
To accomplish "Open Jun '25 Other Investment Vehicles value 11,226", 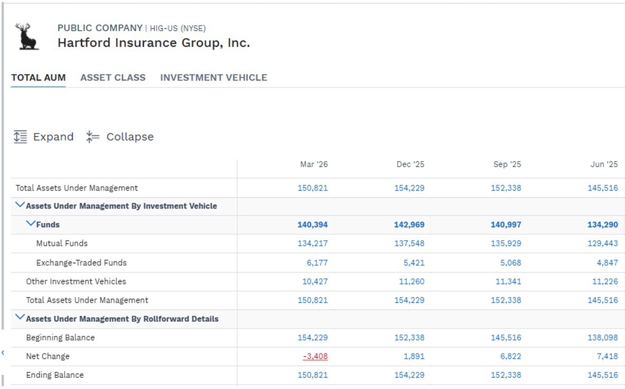I will (605, 282).
